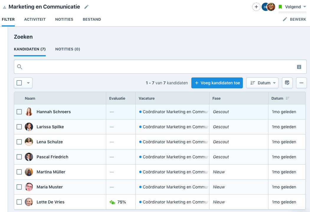
Task: Open the three-dots more options menu
Action: pos(301,83)
